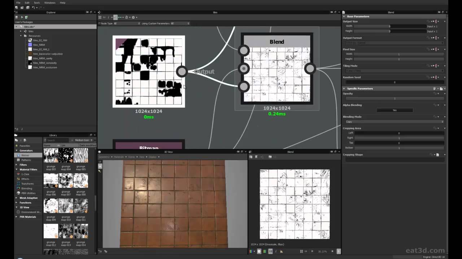Toggle the Output Size inheritance icon
The width and height of the screenshot is (462, 259).
click(436, 21)
